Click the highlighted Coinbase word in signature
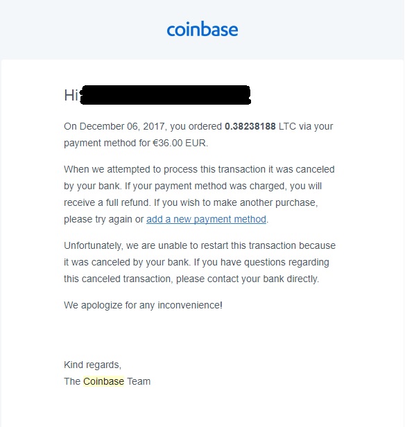The width and height of the screenshot is (405, 427). tap(103, 381)
